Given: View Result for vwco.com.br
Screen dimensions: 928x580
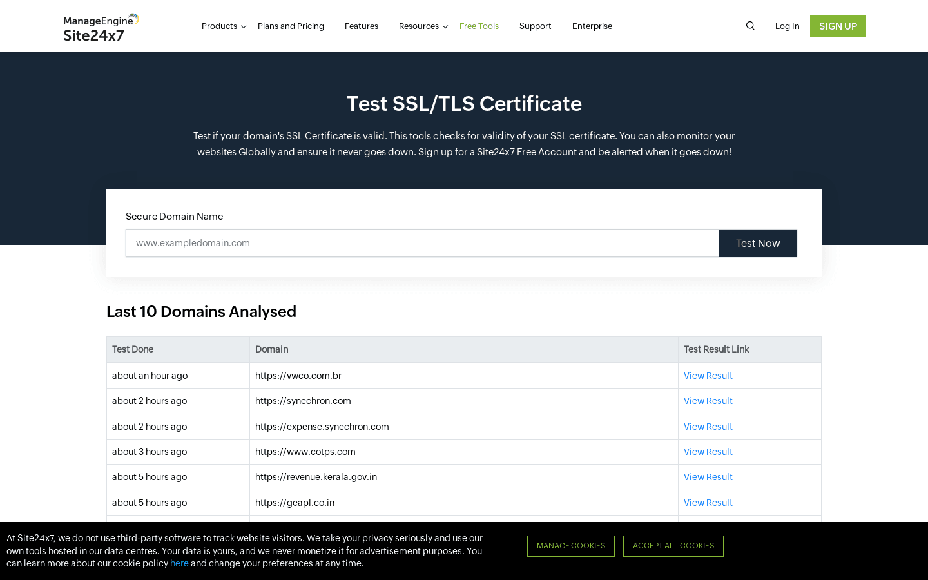Looking at the screenshot, I should 708,376.
